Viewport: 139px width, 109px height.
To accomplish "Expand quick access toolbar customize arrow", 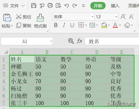I will pos(83,6).
